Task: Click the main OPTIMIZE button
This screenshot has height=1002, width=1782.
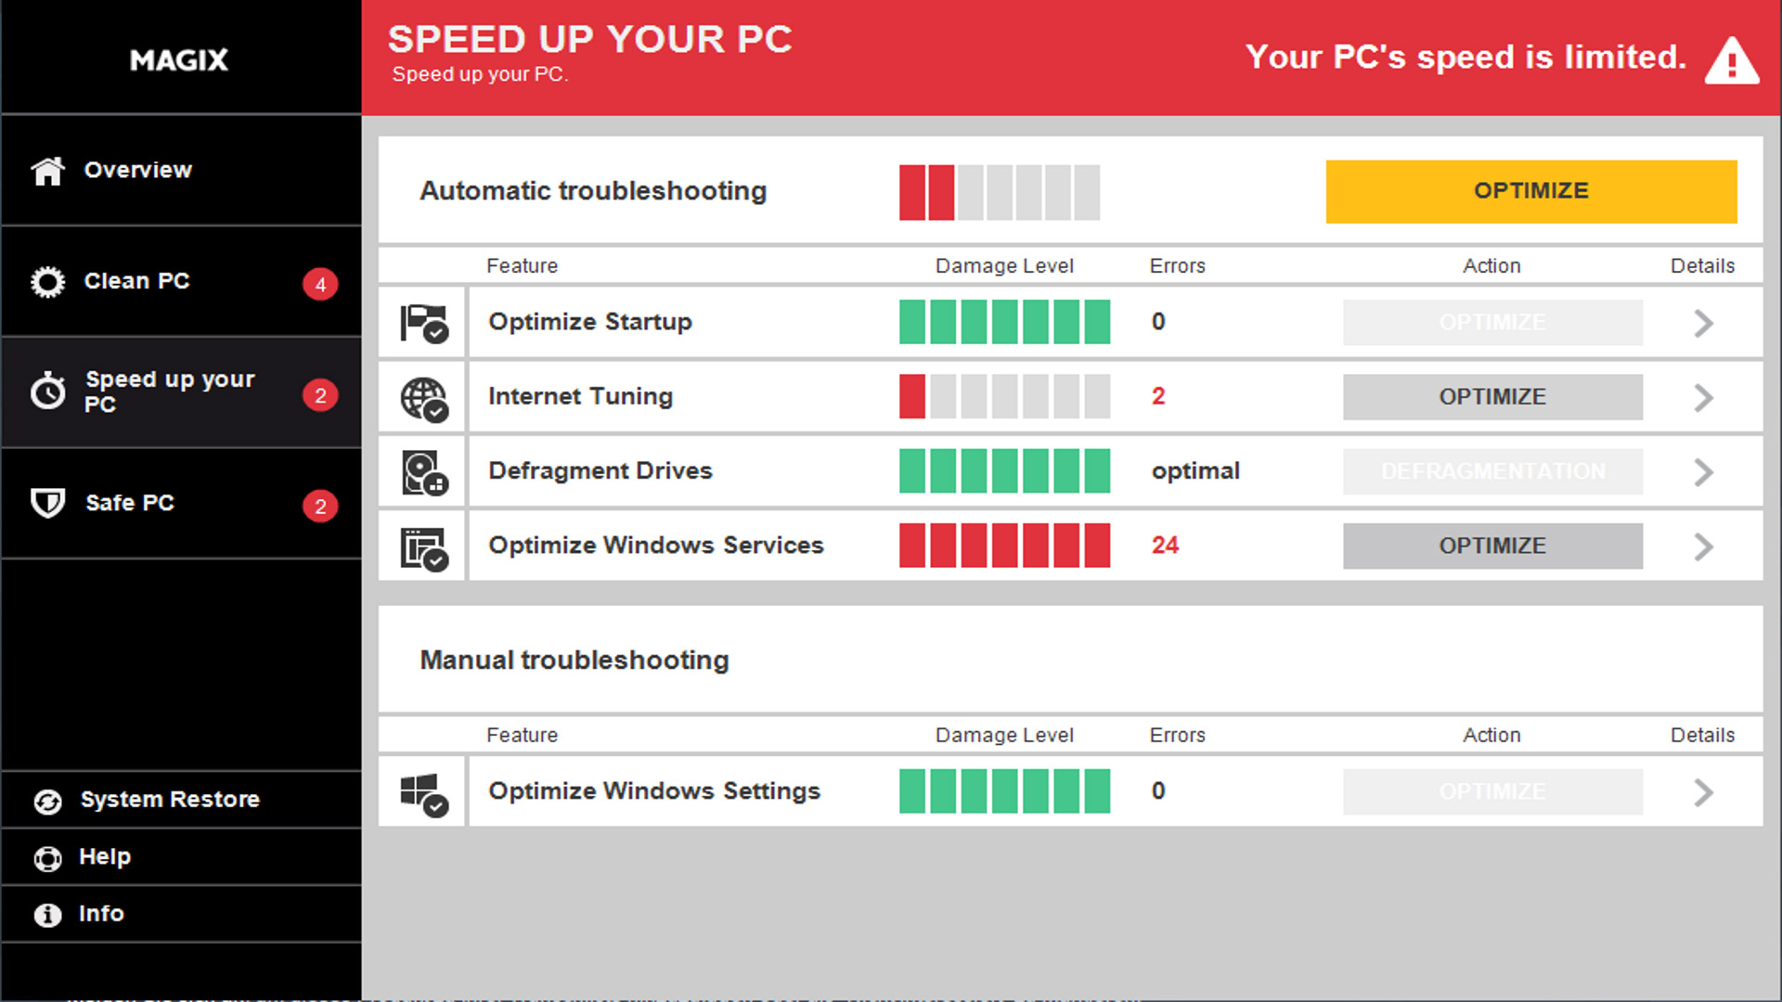Action: tap(1531, 191)
